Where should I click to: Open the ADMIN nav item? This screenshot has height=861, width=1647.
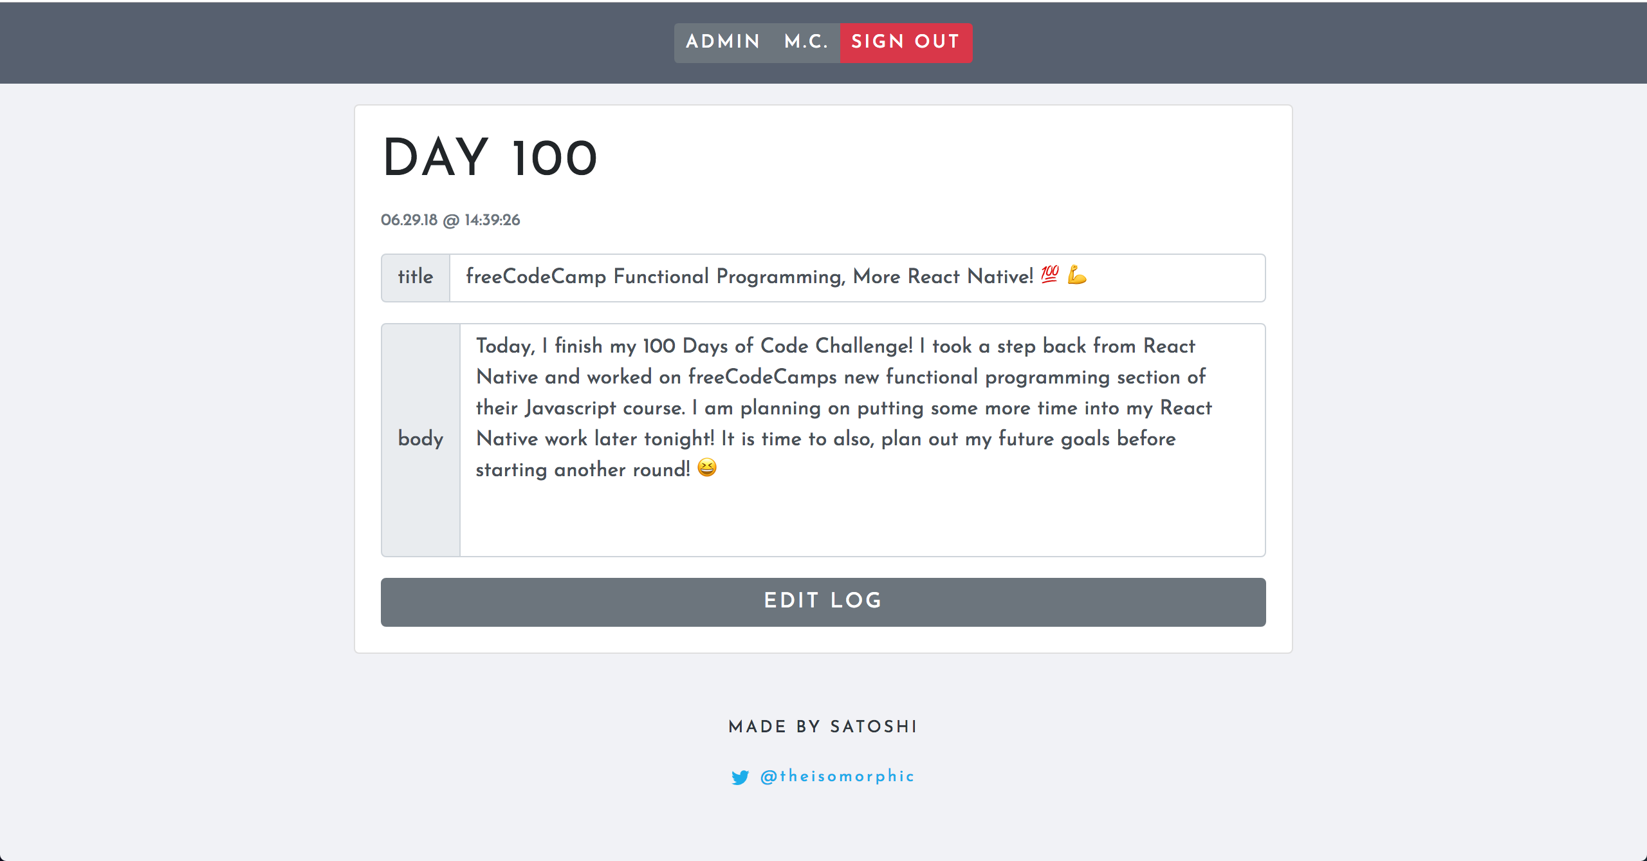[x=723, y=42]
